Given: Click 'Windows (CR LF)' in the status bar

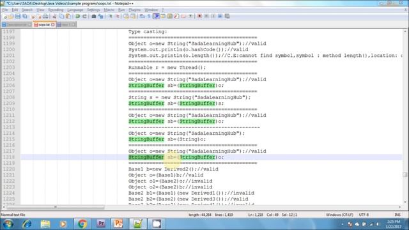Looking at the screenshot, I should click(x=339, y=215).
